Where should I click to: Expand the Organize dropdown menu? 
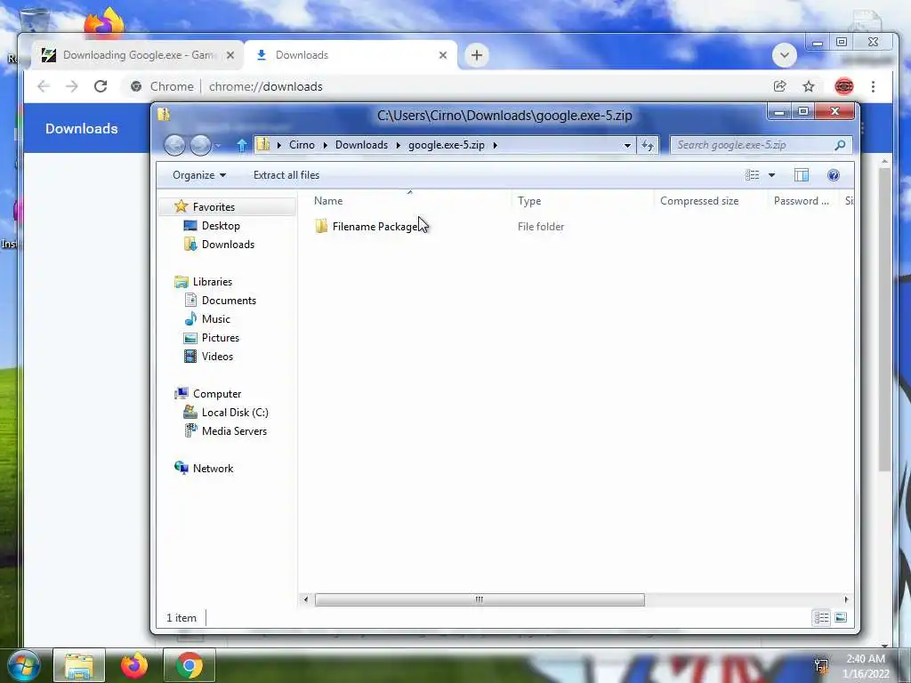tap(198, 175)
